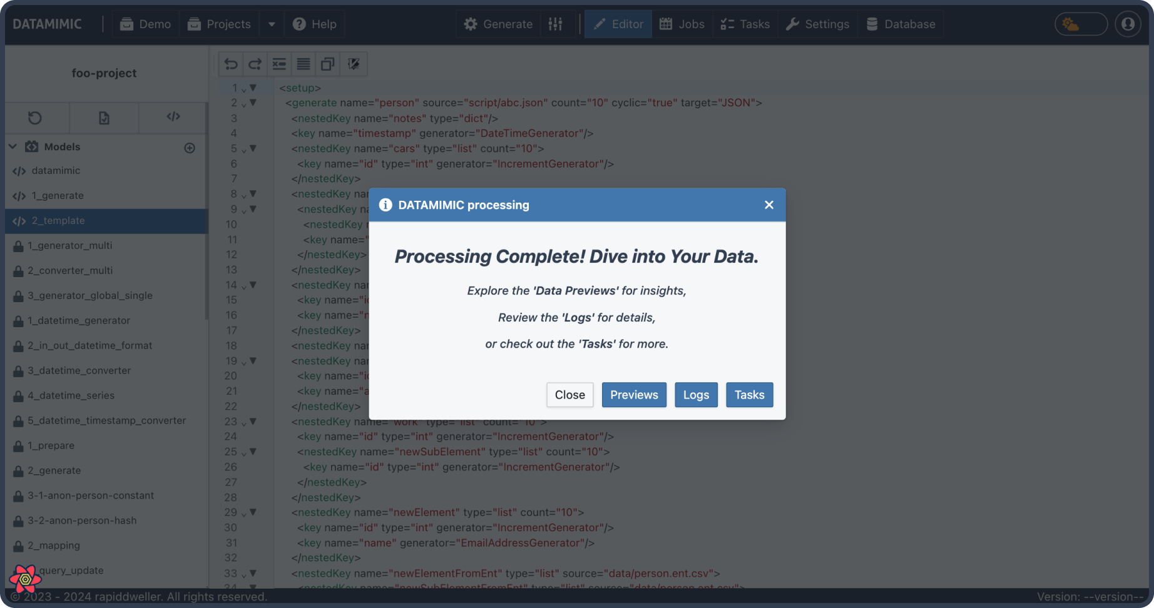Toggle Vim mode icon in editor toolbar

(354, 64)
